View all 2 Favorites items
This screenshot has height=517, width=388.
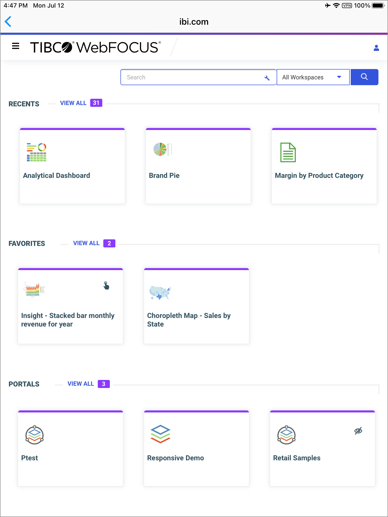pos(86,243)
